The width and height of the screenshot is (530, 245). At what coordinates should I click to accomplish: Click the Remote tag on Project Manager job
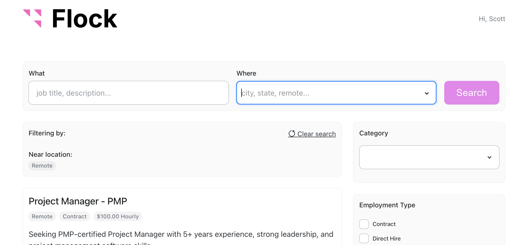(42, 217)
